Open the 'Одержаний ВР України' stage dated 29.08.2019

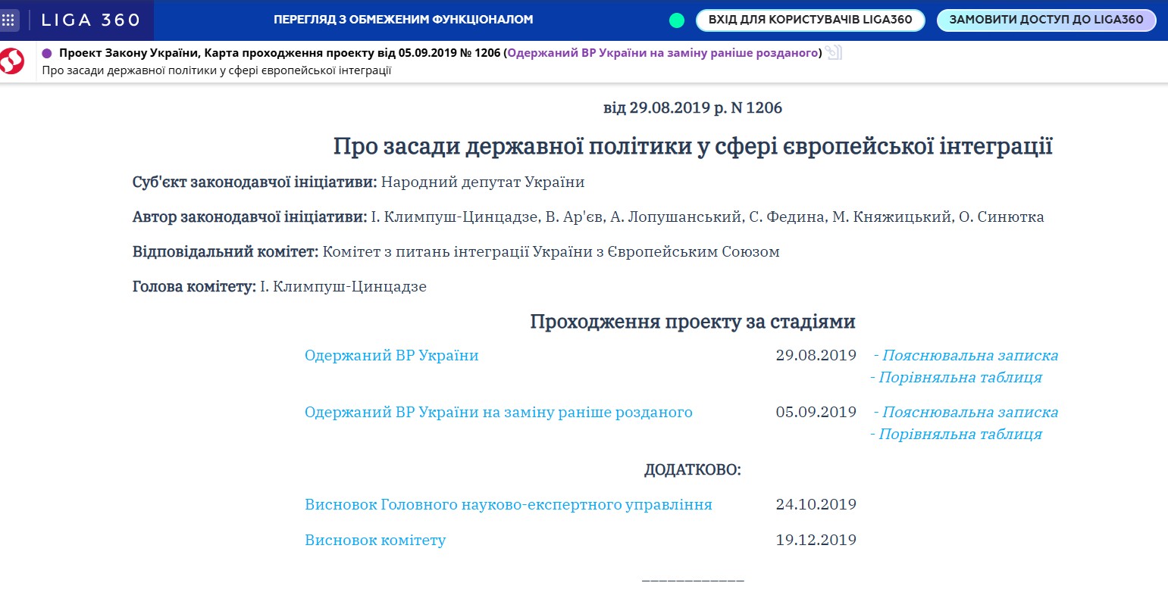(392, 355)
